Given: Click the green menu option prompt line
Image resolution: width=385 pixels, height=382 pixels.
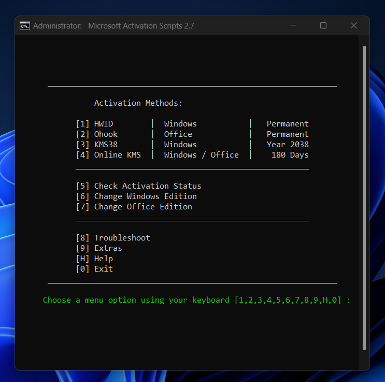Looking at the screenshot, I should [x=196, y=300].
